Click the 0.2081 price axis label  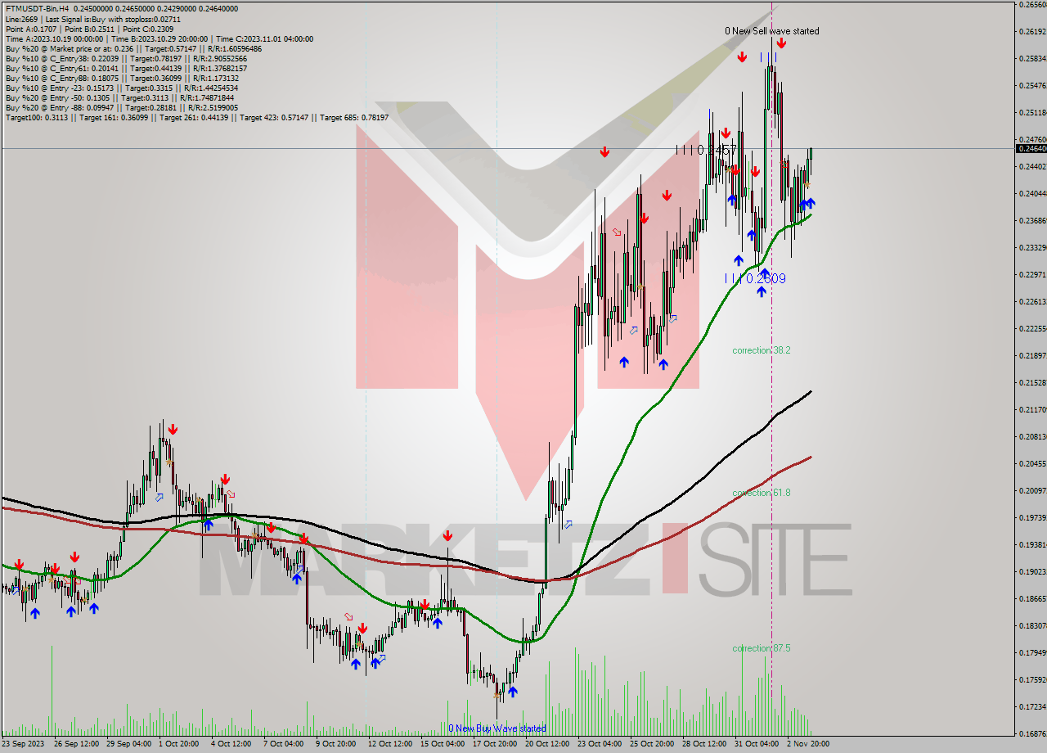[1032, 437]
